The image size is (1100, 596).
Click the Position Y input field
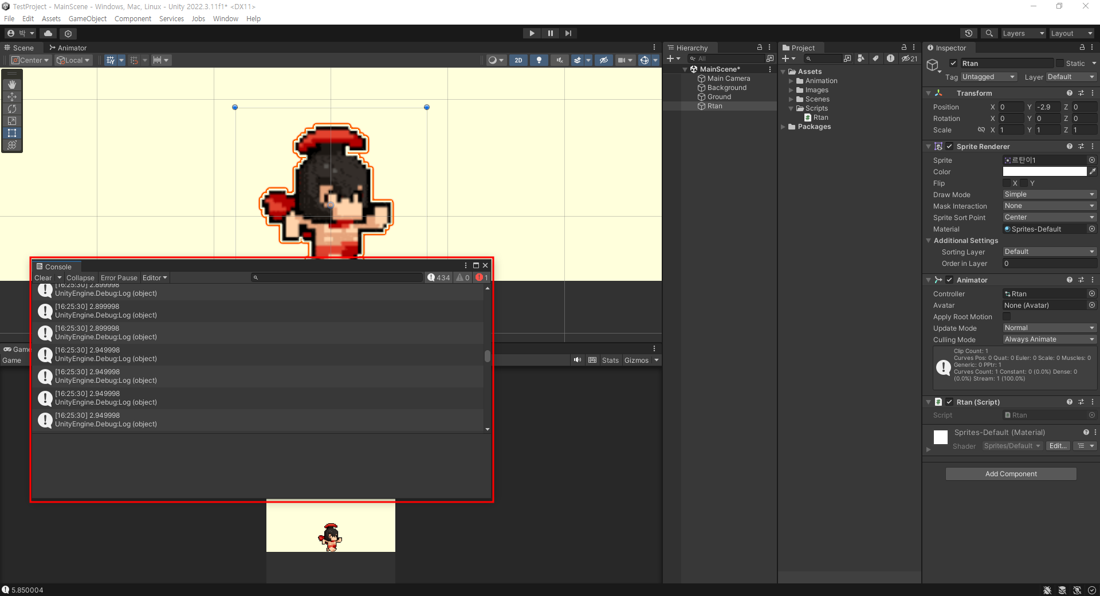(1047, 107)
